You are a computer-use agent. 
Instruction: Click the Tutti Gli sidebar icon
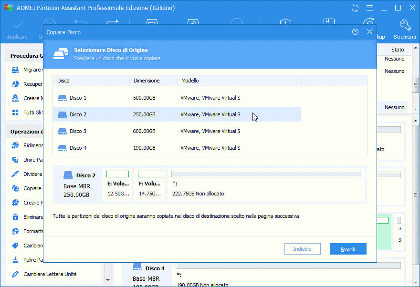click(15, 113)
